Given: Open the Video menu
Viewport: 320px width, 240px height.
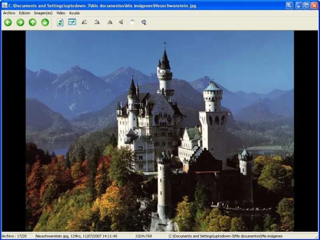Looking at the screenshot, I should click(61, 13).
